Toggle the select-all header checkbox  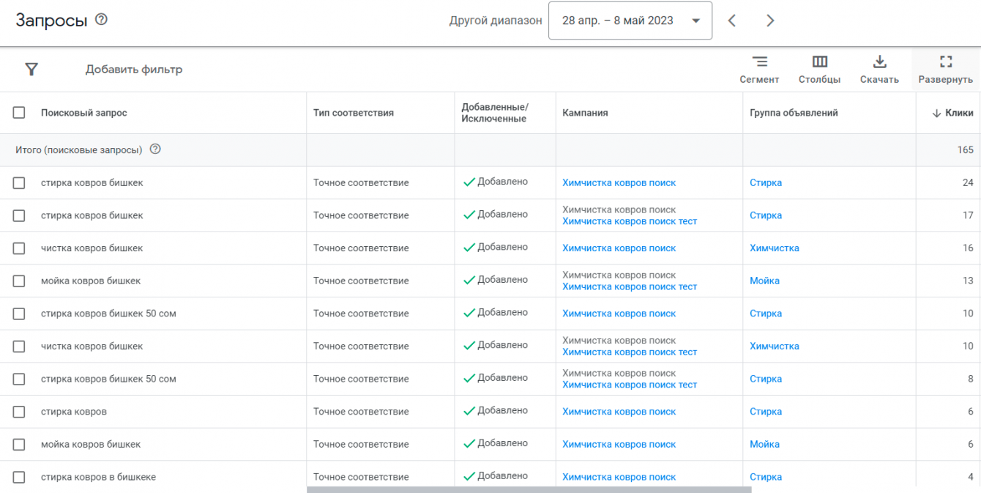click(x=19, y=113)
